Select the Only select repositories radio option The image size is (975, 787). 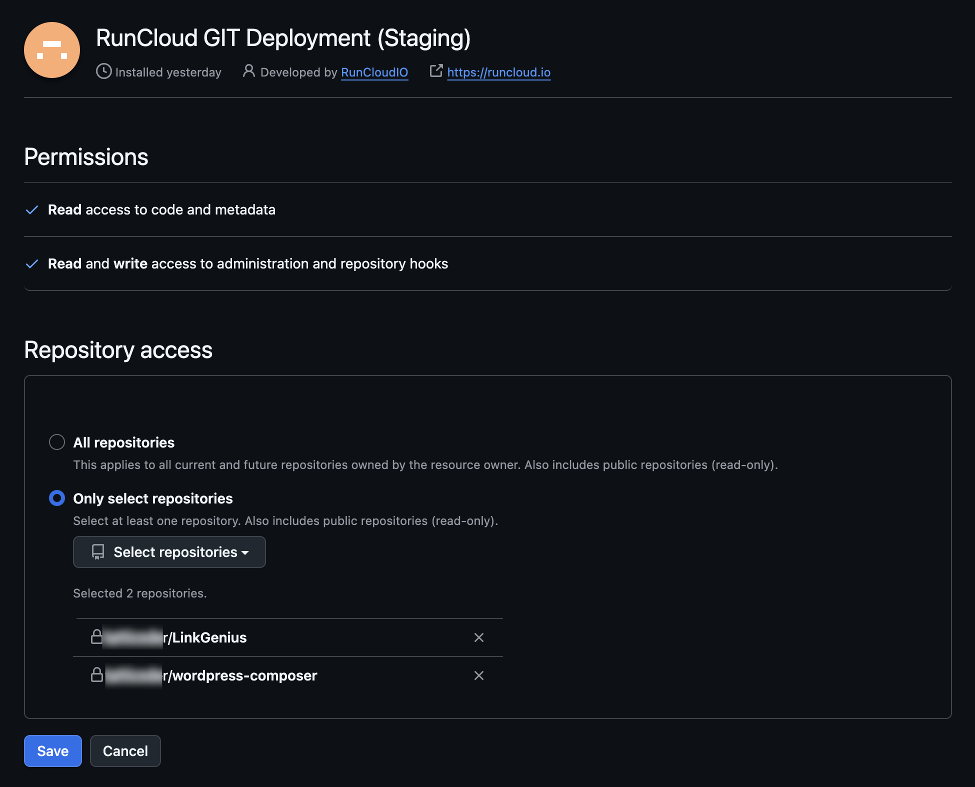[57, 498]
